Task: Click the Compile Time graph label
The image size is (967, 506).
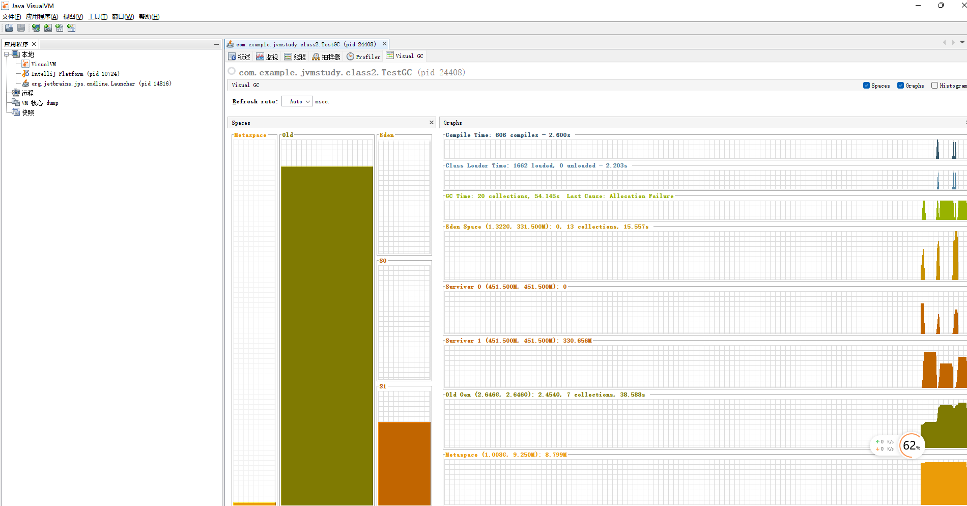Action: pyautogui.click(x=508, y=135)
